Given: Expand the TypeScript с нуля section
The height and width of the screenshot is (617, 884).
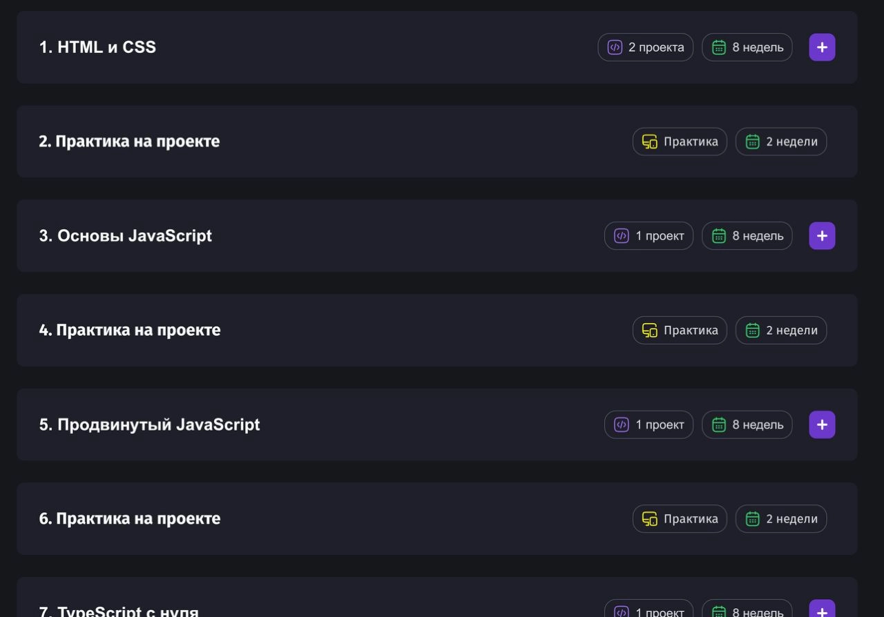Looking at the screenshot, I should 822,610.
